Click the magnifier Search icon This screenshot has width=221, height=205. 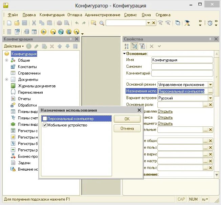pos(102,23)
